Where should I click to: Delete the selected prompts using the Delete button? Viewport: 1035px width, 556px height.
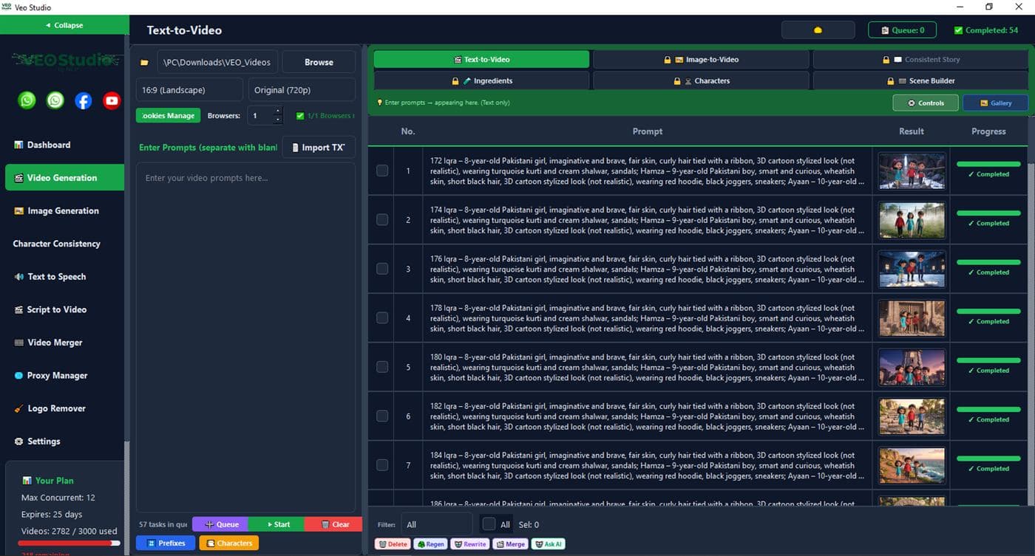393,544
